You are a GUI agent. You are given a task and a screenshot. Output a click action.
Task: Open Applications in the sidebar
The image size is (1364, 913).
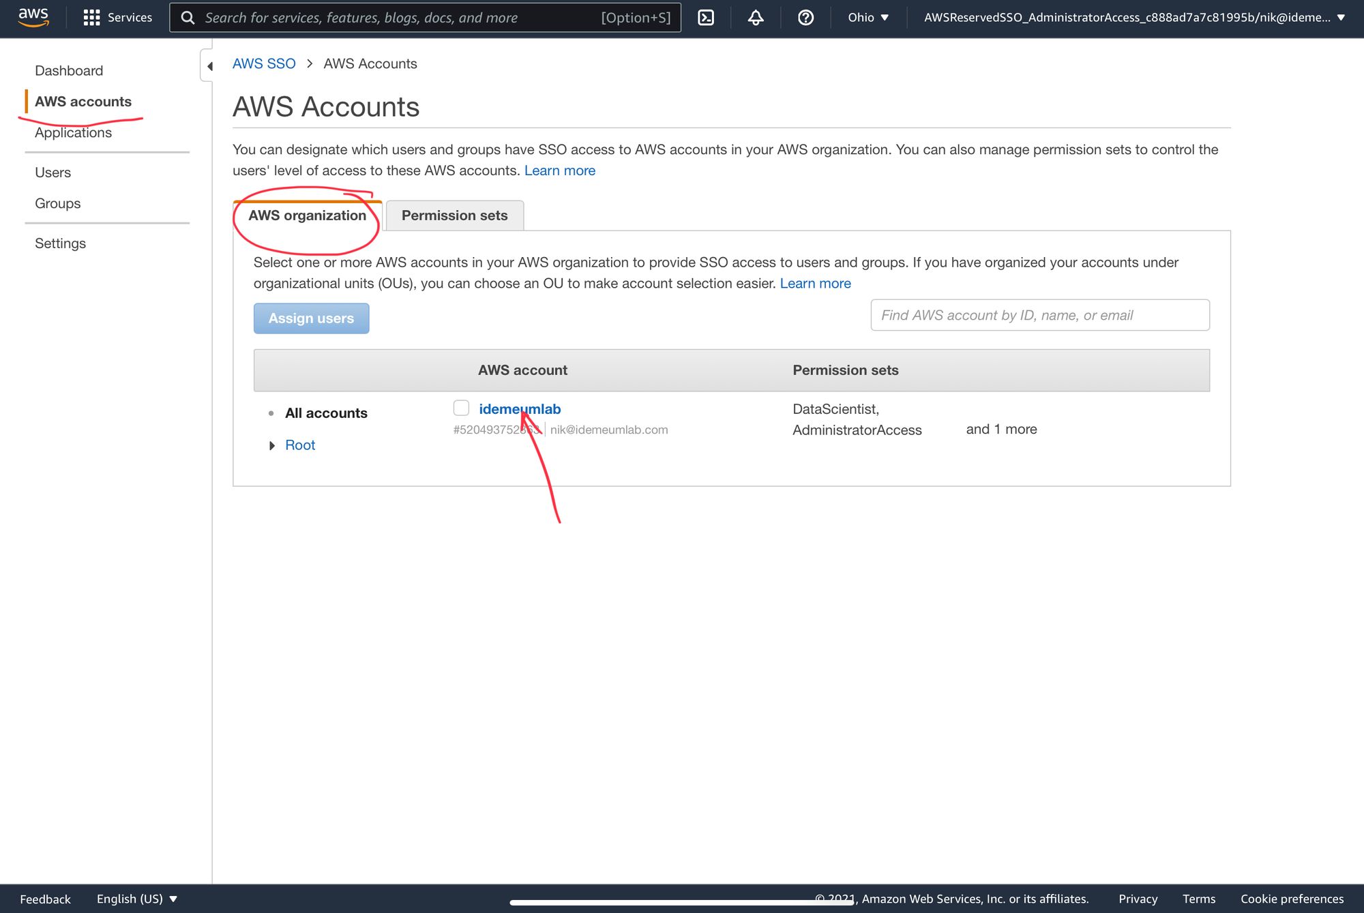(x=73, y=132)
